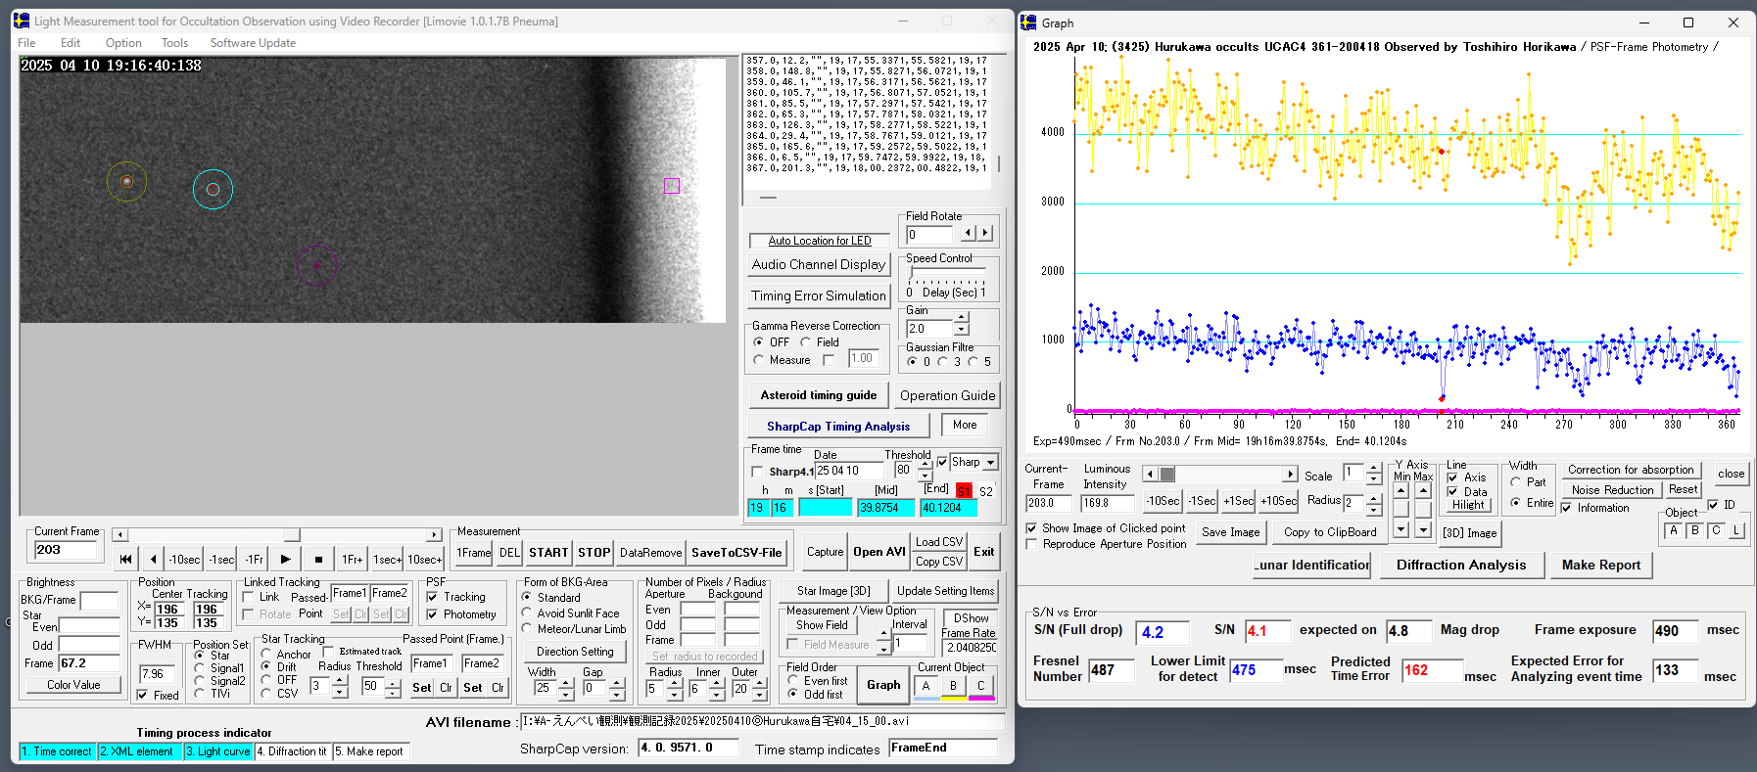Uncheck Show Image of Clicked point

point(1031,528)
